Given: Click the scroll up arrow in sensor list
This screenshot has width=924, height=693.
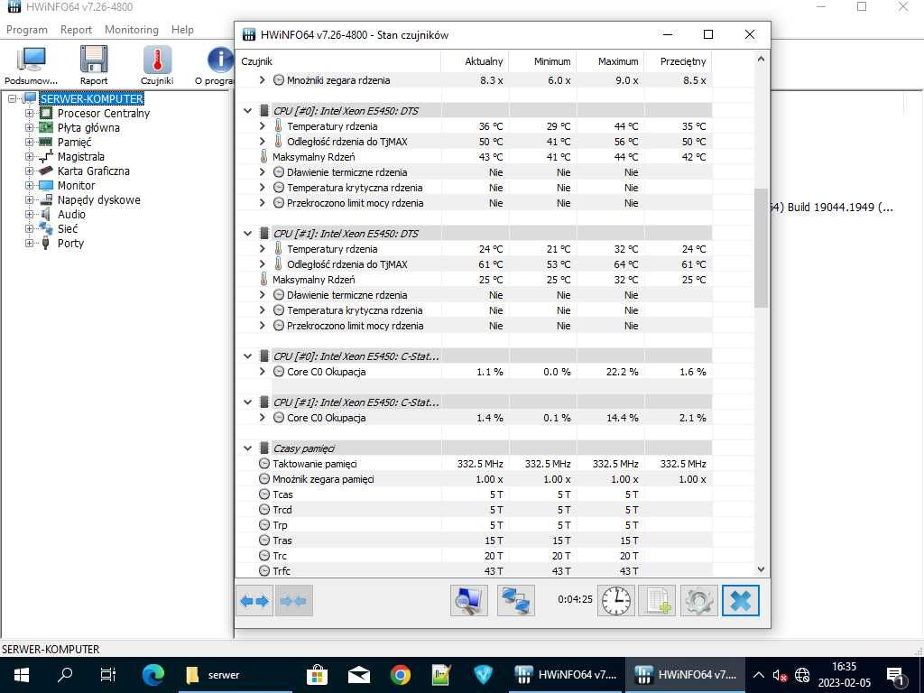Looking at the screenshot, I should coord(761,59).
